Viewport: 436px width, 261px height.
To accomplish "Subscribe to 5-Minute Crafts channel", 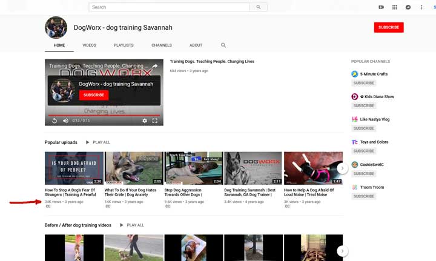I will [364, 83].
